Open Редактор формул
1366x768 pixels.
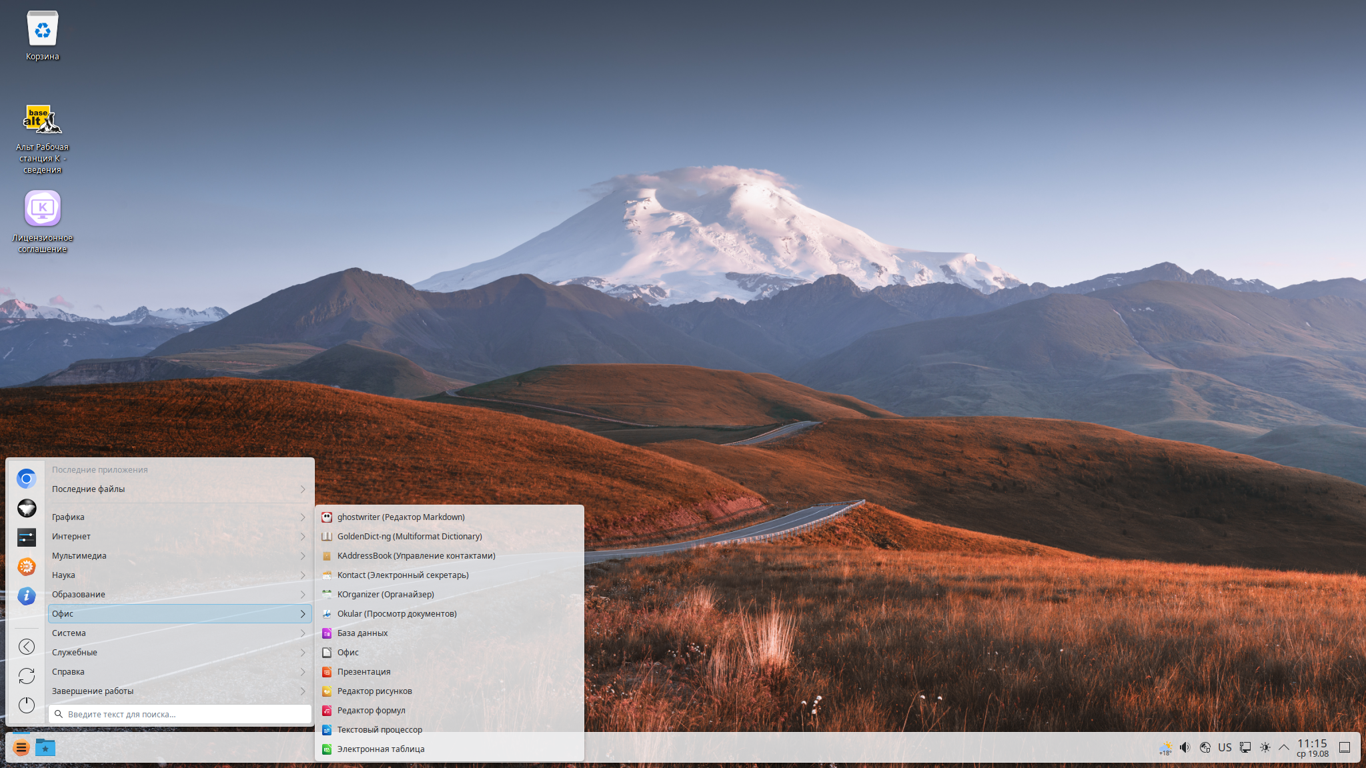tap(450, 711)
